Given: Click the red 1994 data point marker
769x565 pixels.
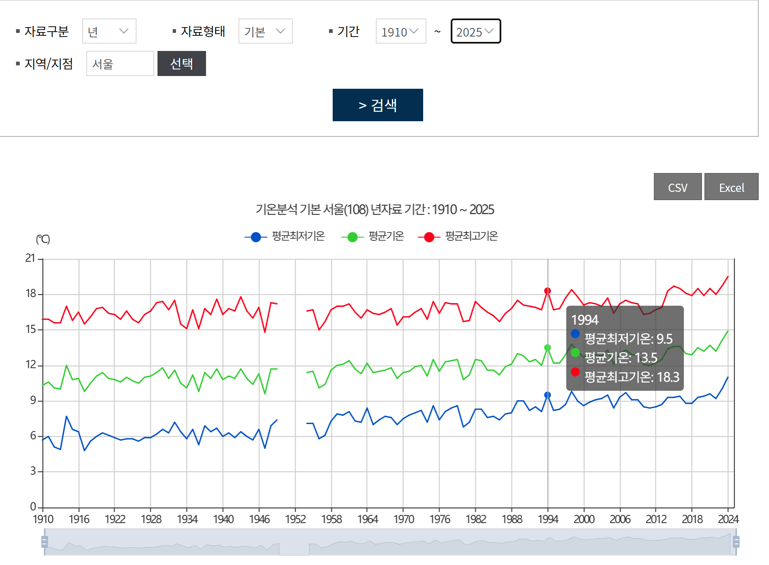Looking at the screenshot, I should (x=547, y=291).
